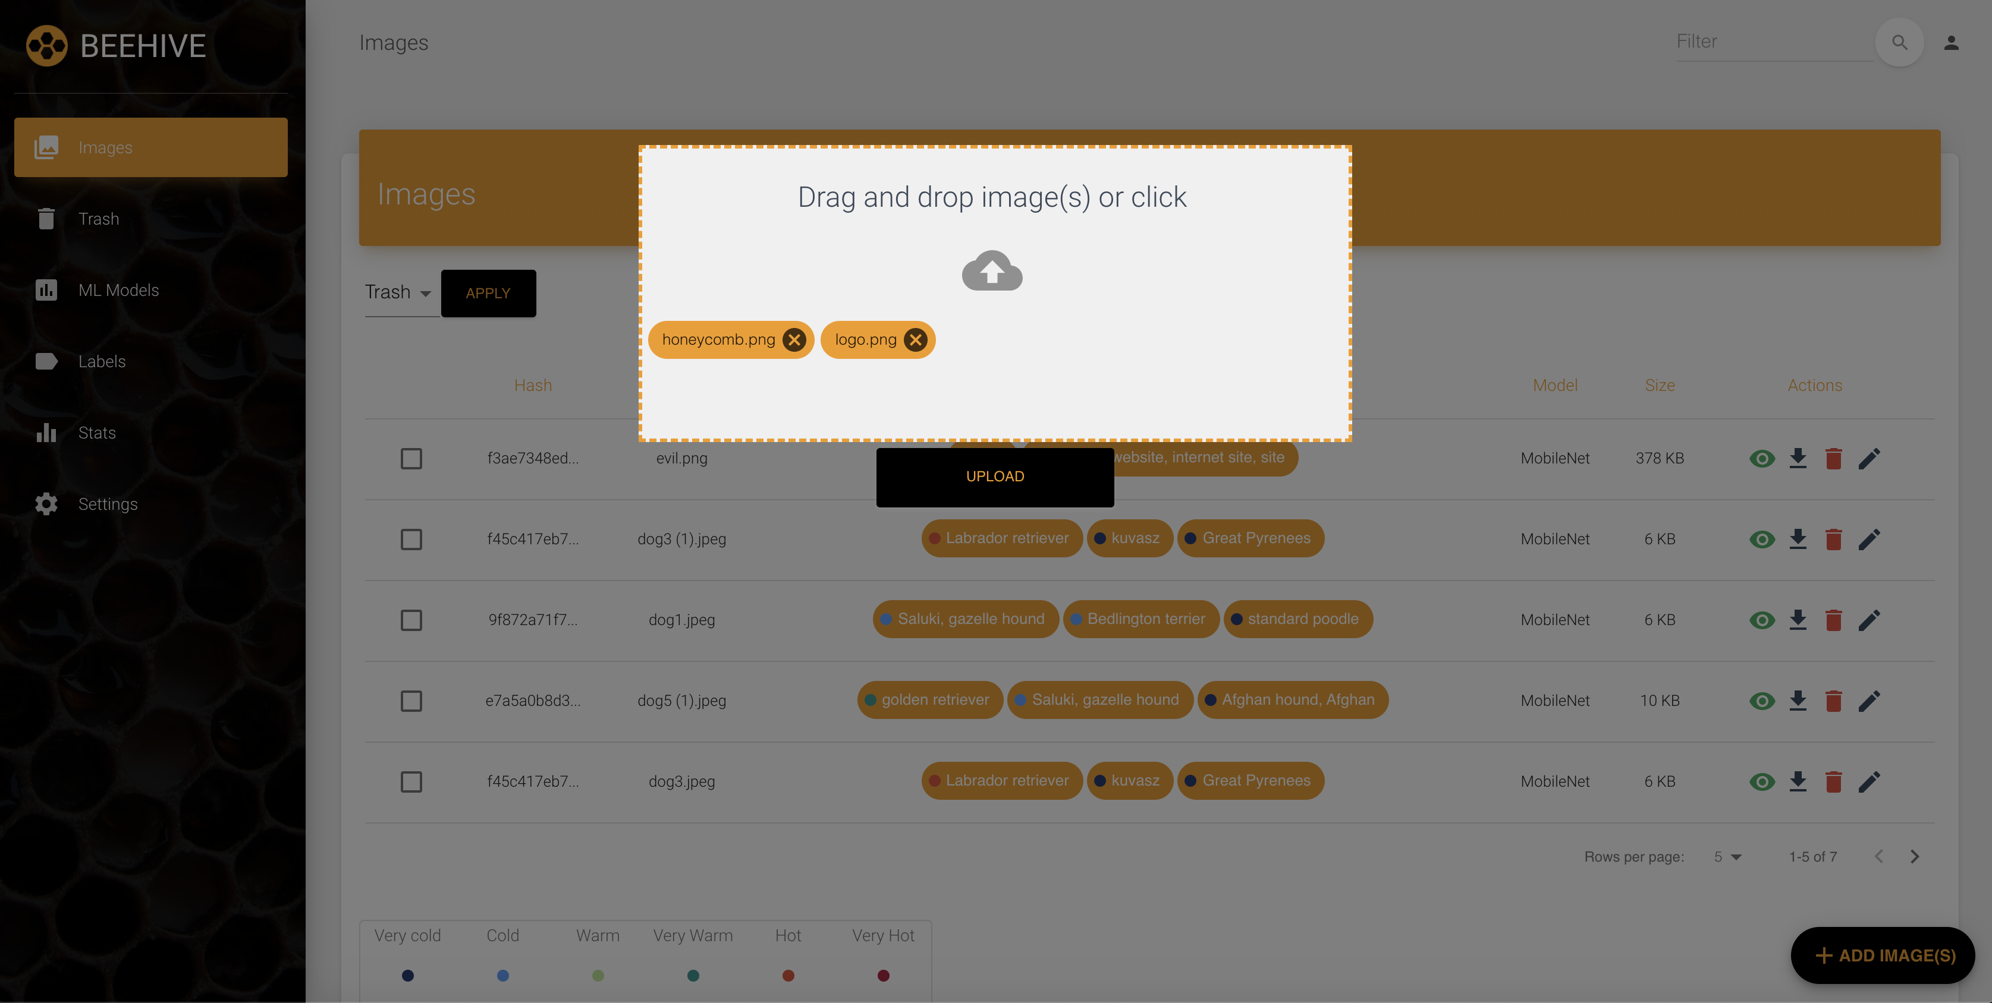The width and height of the screenshot is (1992, 1003).
Task: Open ML Models in sidebar
Action: (118, 290)
